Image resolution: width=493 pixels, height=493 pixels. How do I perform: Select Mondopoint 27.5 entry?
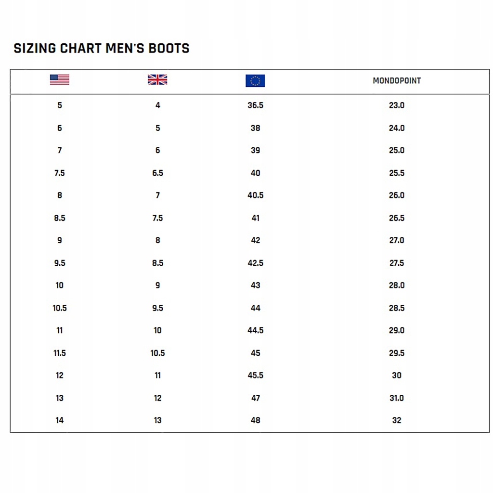click(397, 263)
